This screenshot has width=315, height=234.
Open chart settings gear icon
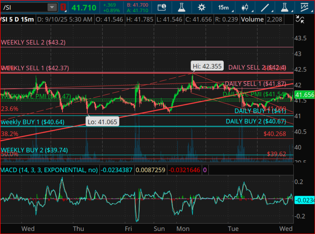click(x=201, y=8)
